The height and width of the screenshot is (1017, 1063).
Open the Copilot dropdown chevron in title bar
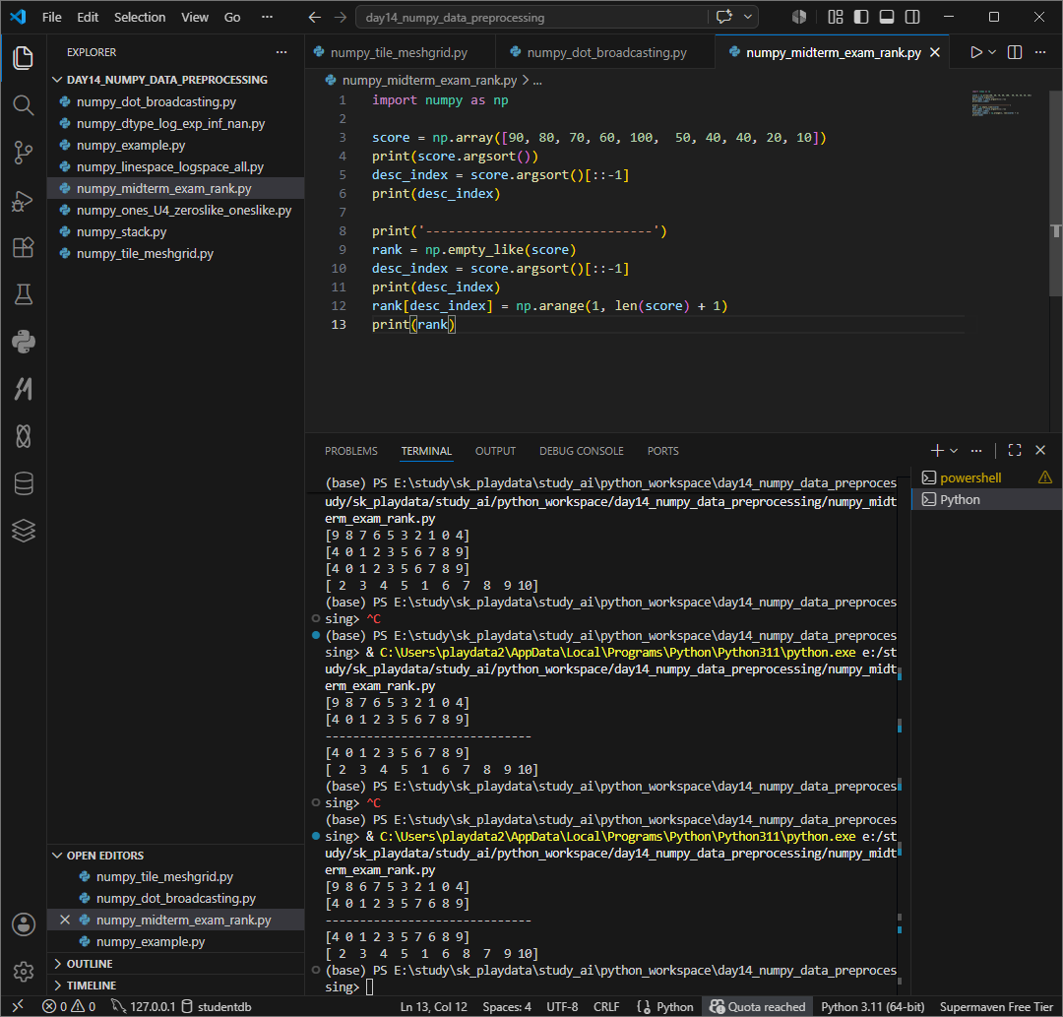click(748, 17)
